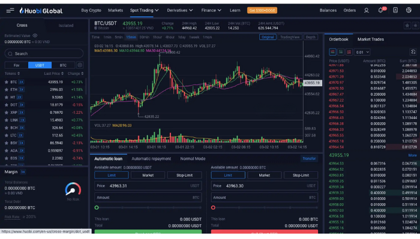Switch to the Market Trades tab
Screen dimensions: 420x239
click(x=370, y=40)
